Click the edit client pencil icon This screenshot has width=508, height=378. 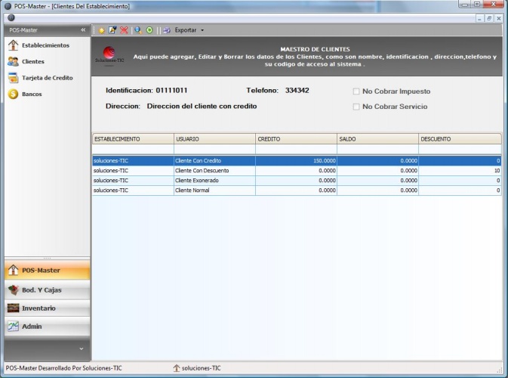pos(112,30)
